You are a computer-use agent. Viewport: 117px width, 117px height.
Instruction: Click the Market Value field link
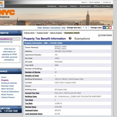(x=31, y=107)
